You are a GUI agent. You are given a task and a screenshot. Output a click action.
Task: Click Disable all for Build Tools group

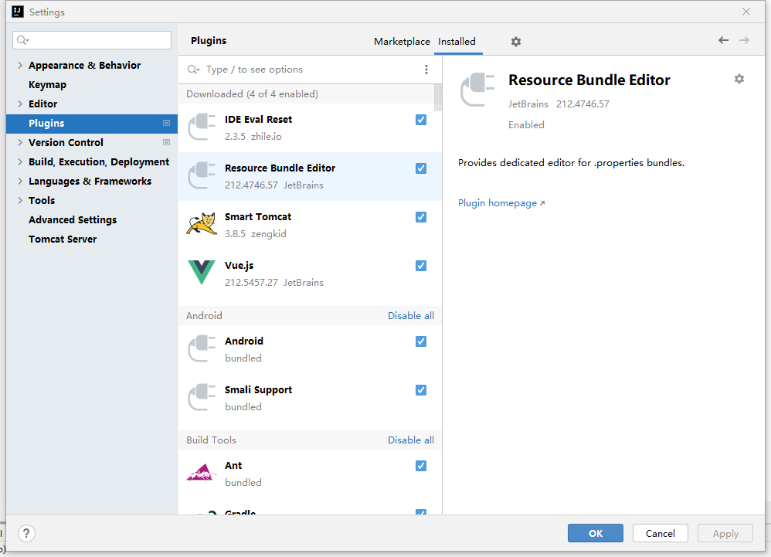411,440
